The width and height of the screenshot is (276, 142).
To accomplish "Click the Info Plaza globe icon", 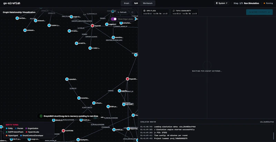I will pyautogui.click(x=144, y=11).
